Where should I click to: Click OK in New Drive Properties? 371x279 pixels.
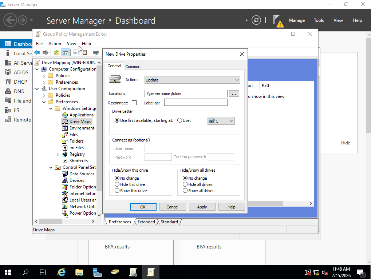click(143, 207)
